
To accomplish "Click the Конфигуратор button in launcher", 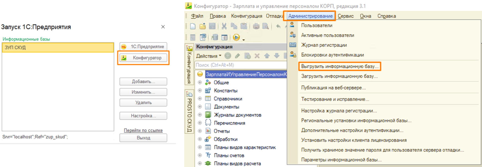I will [143, 58].
